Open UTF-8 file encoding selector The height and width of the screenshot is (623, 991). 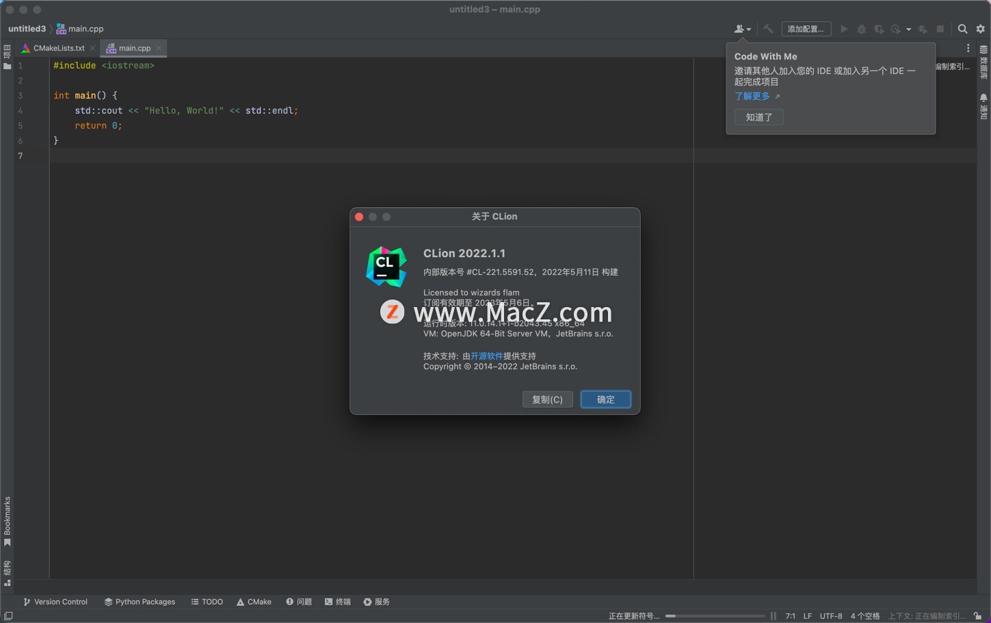831,616
